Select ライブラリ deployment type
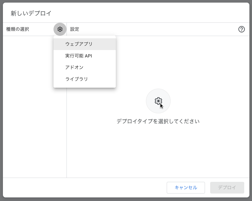The image size is (252, 201). (85, 79)
